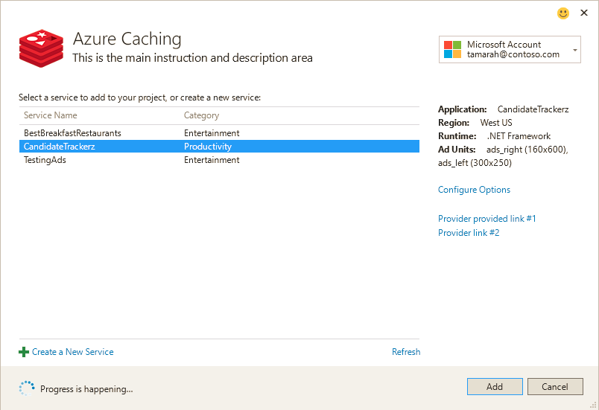The height and width of the screenshot is (410, 599).
Task: Select the BestBreakfastRestaurants service
Action: click(72, 133)
